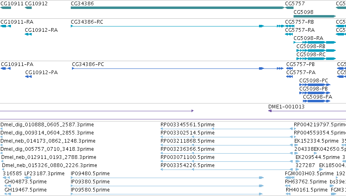Select the CG5757-RA transcript label

pos(300,30)
